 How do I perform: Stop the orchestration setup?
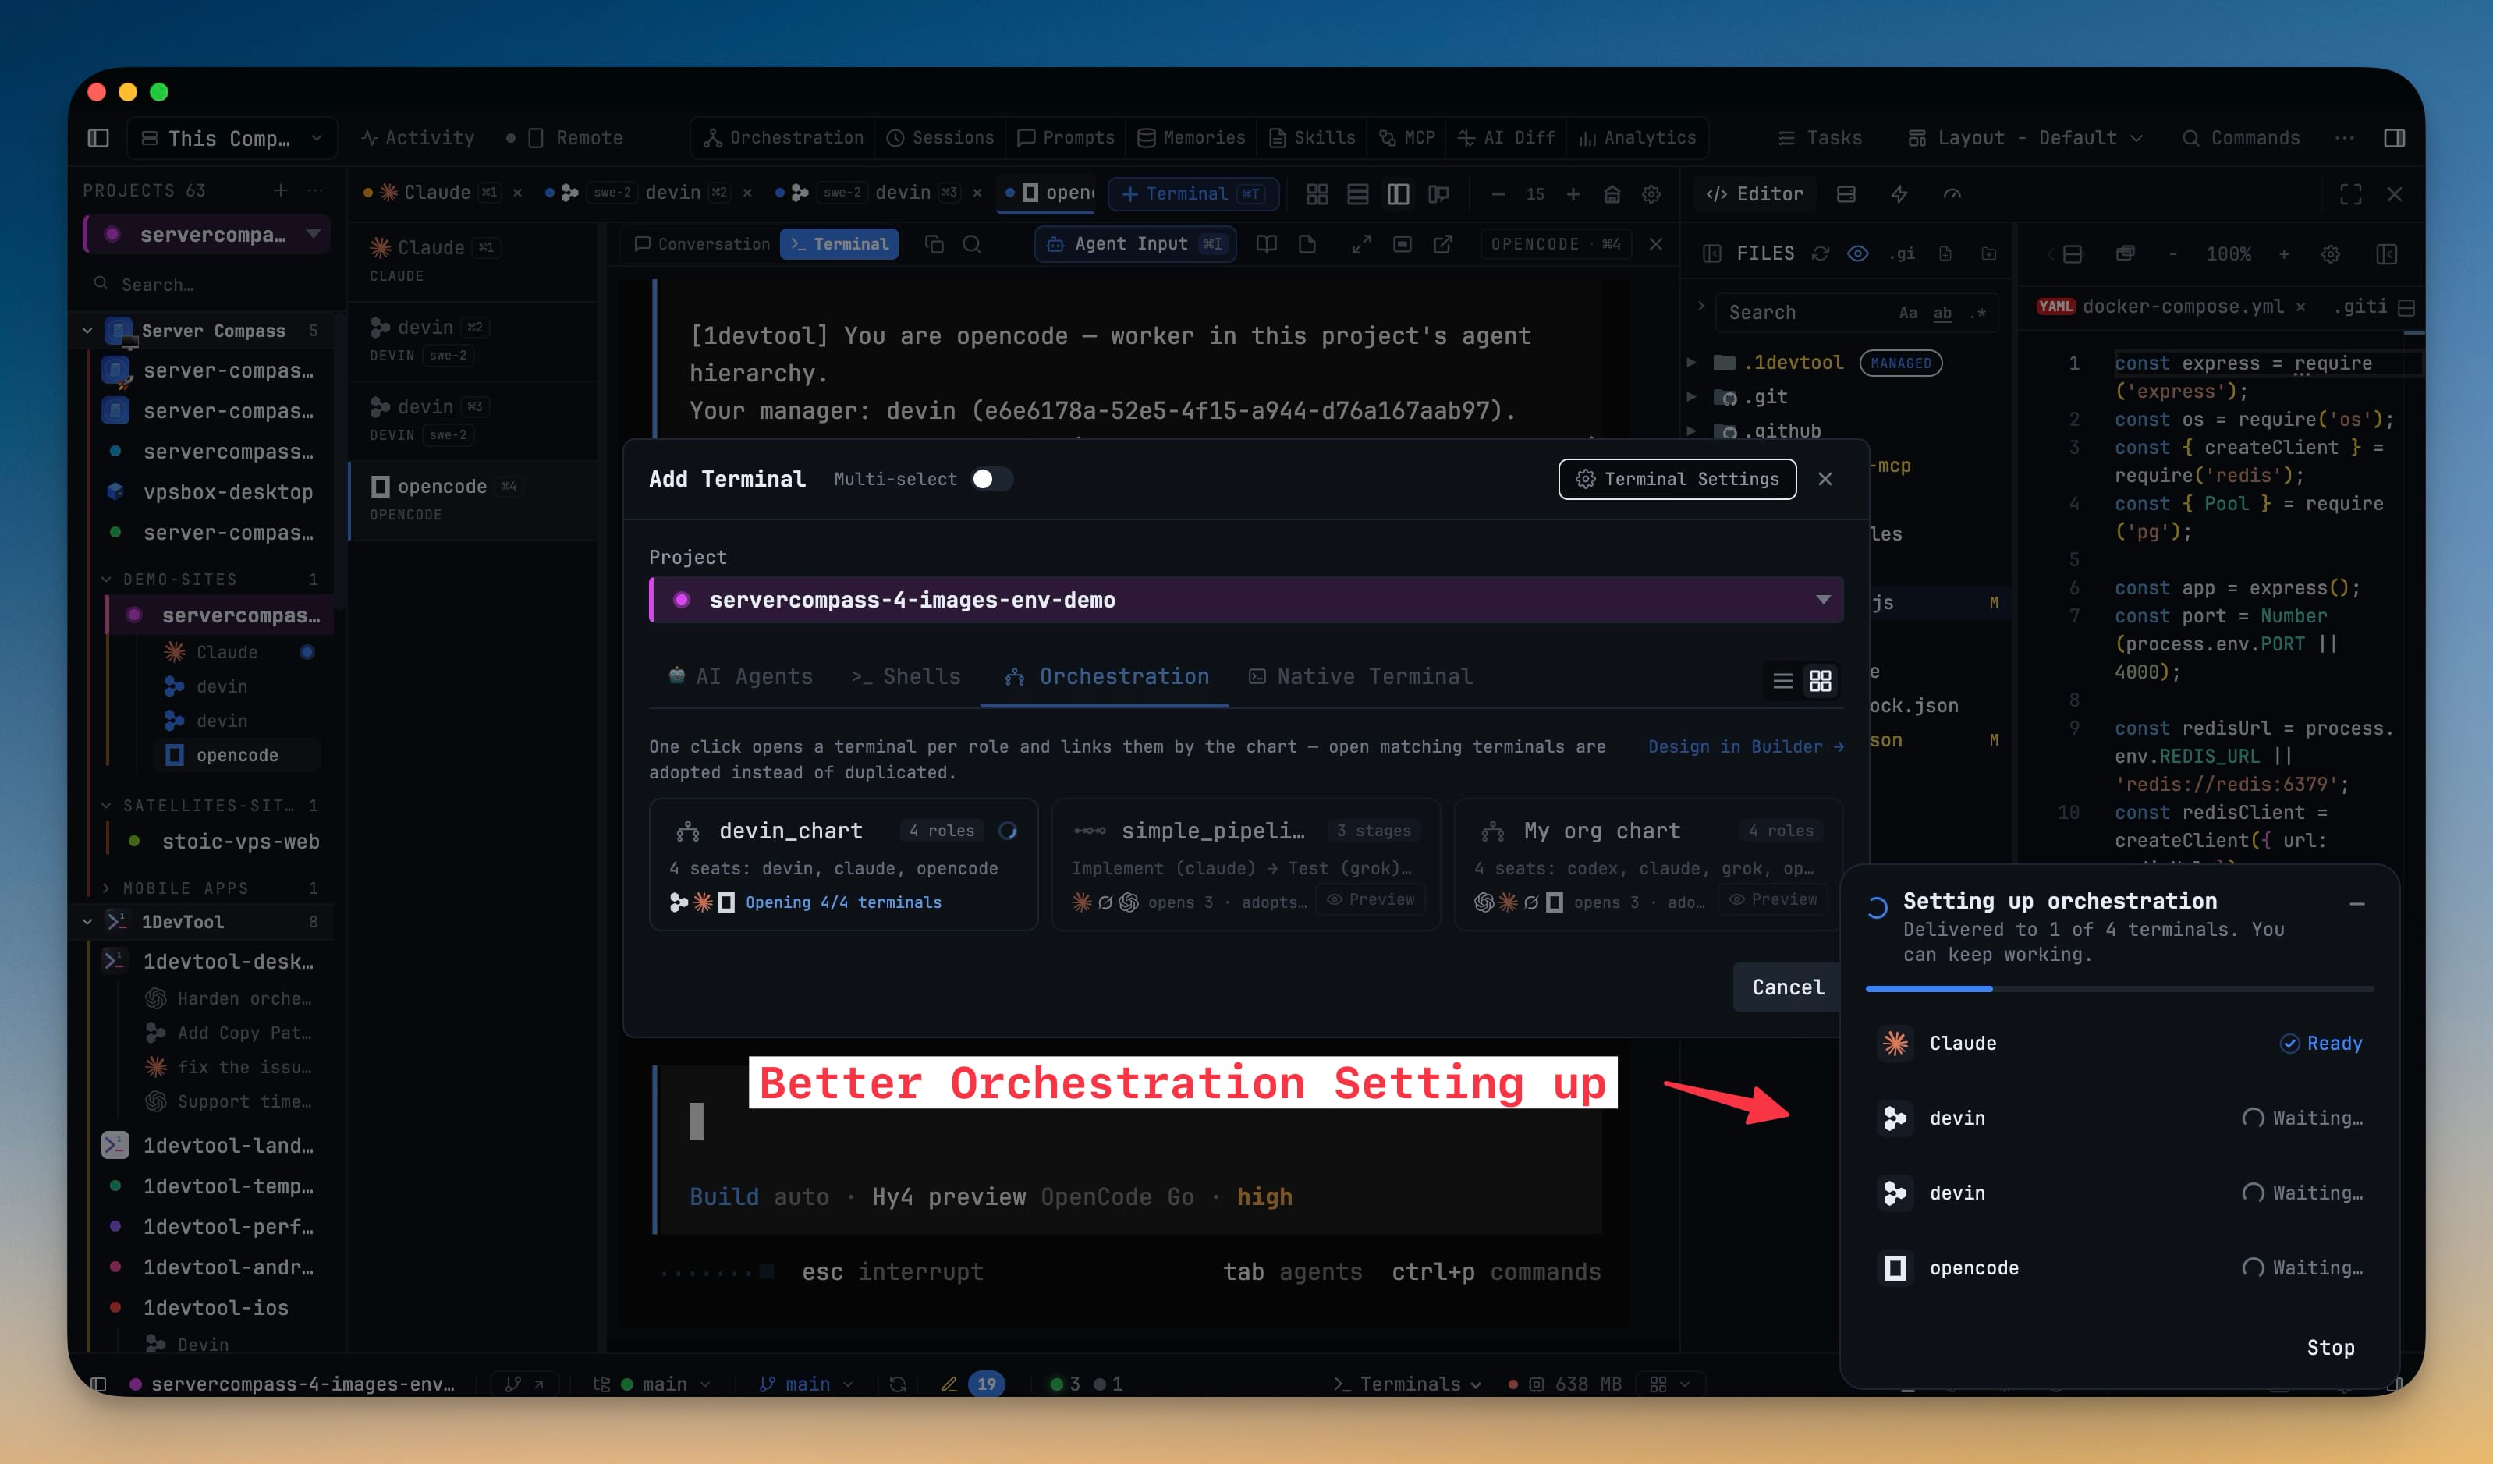pos(2331,1347)
